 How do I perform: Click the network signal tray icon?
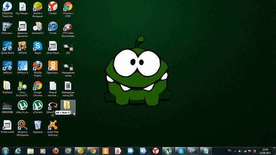(x=245, y=151)
